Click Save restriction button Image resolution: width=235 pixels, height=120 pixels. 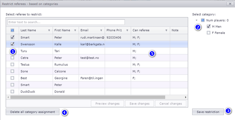coord(208,112)
